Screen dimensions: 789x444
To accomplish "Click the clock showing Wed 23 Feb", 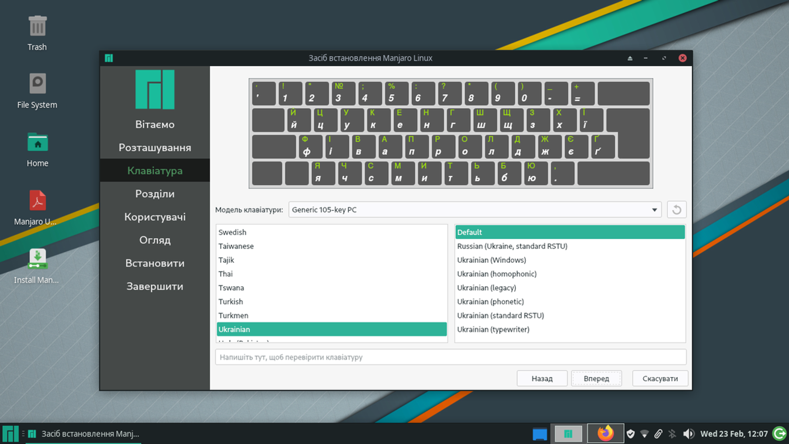I will (734, 434).
